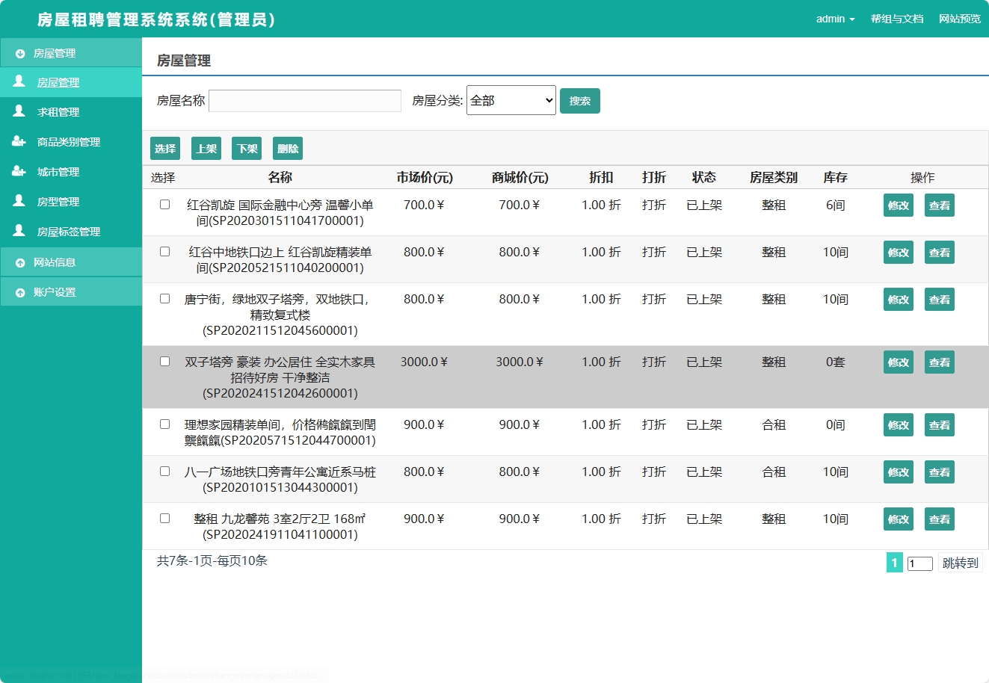Check the checkbox for 双子塔旁 豪装 listing

point(164,361)
